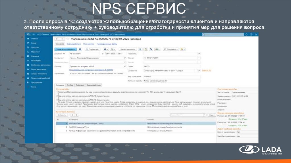Image resolution: width=291 pixels, height=163 pixels.
Task: Select row IBP032 Information about completed works
Action: click(136, 131)
